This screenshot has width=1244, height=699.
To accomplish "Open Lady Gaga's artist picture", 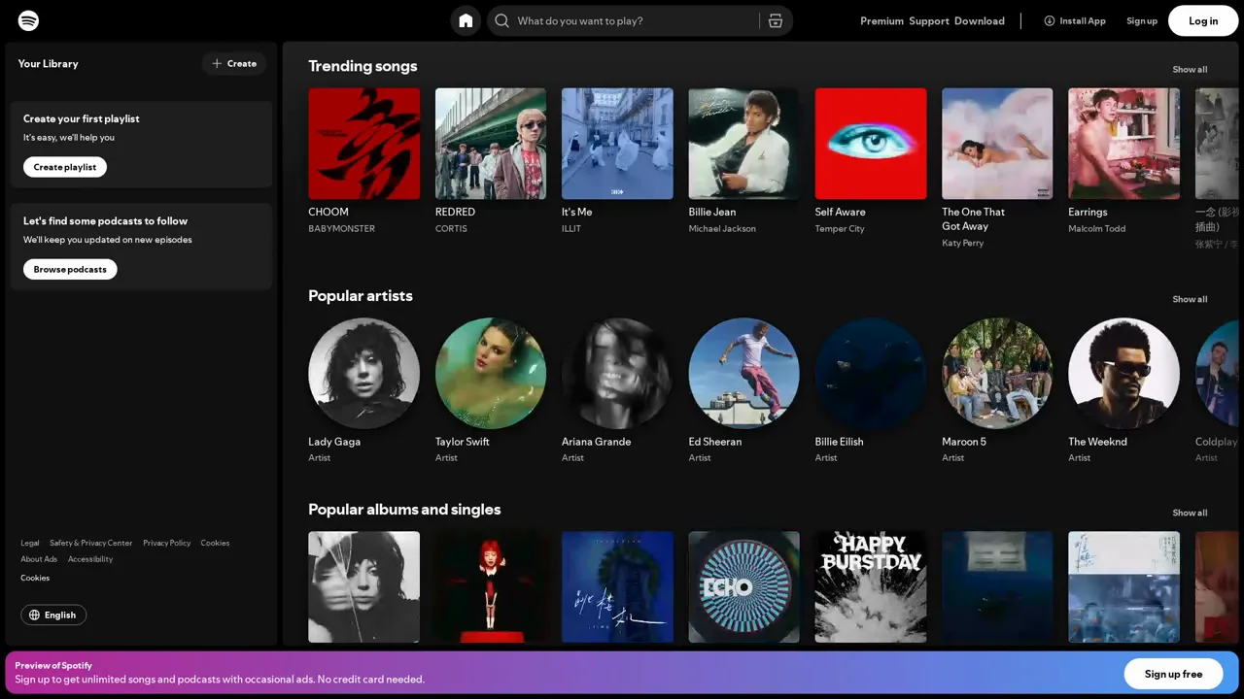I will [363, 373].
